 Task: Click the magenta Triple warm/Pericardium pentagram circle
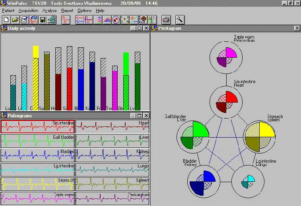226,57
